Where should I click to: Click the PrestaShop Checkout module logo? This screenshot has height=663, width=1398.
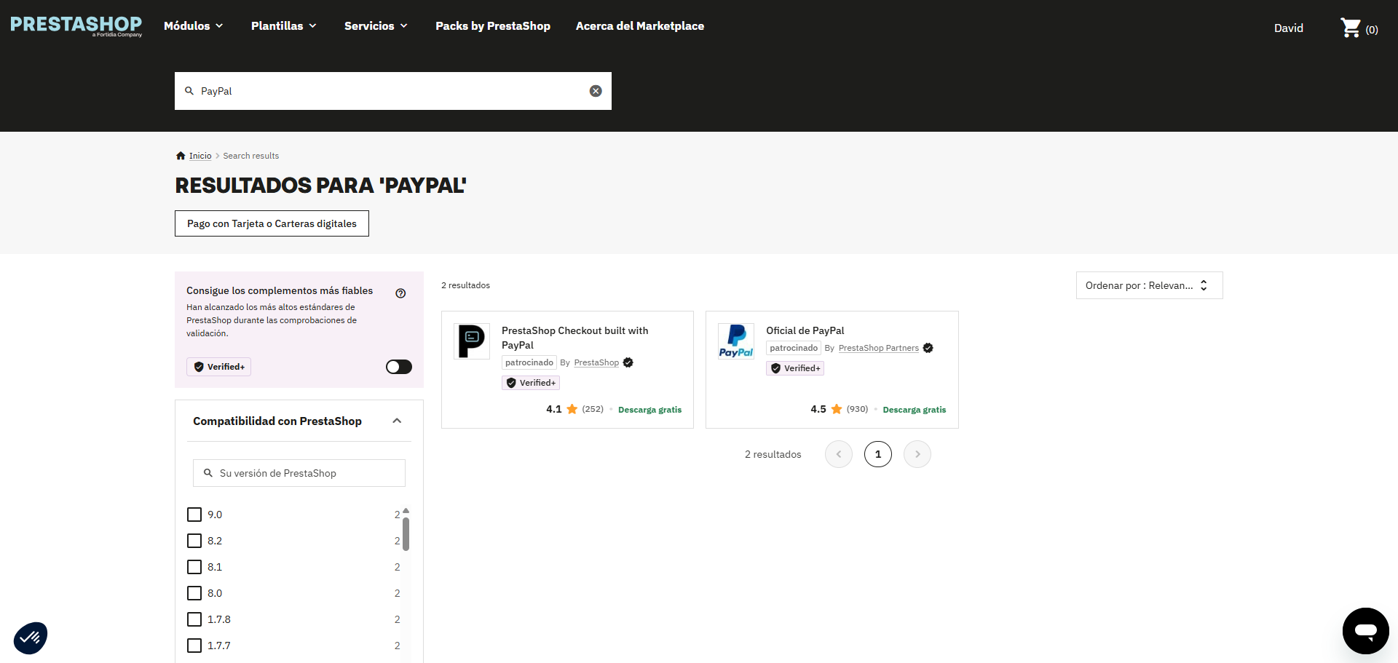click(x=472, y=341)
